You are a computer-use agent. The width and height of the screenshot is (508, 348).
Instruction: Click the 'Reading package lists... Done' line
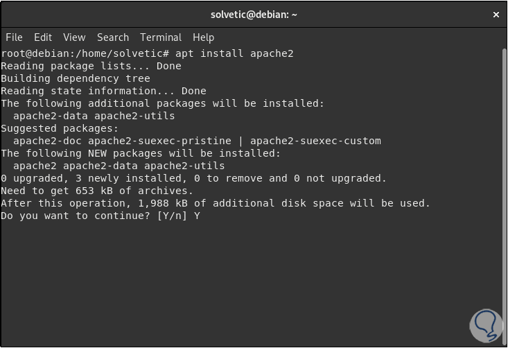tap(91, 66)
